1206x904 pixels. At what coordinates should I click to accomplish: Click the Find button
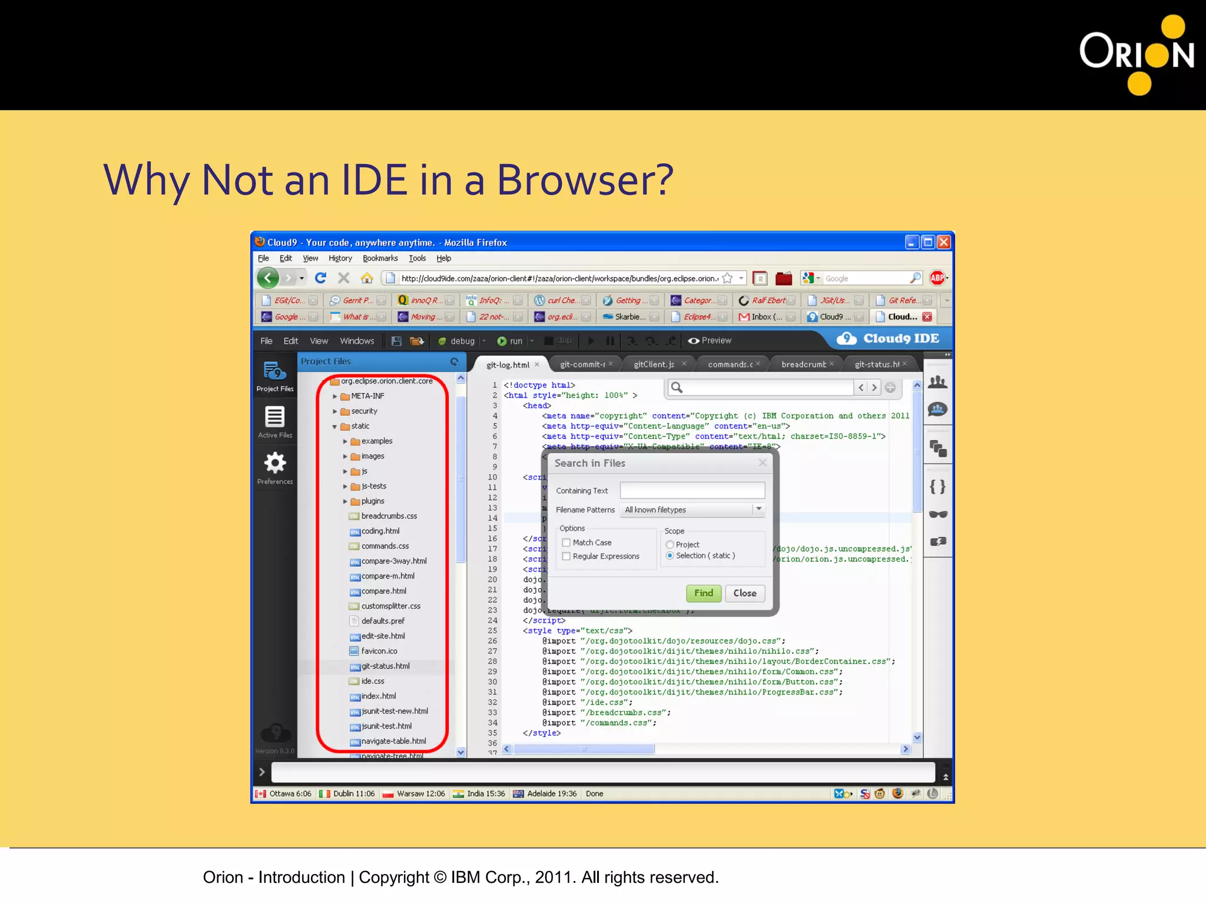click(x=704, y=593)
